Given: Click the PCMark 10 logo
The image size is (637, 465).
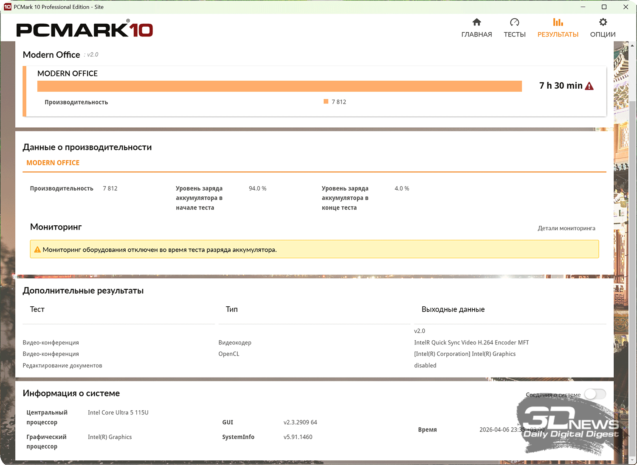Looking at the screenshot, I should click(85, 29).
